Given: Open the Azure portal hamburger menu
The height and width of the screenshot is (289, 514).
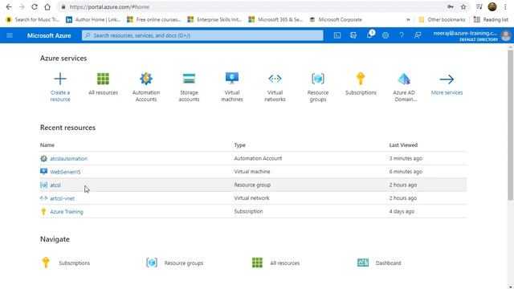Looking at the screenshot, I should pos(10,35).
